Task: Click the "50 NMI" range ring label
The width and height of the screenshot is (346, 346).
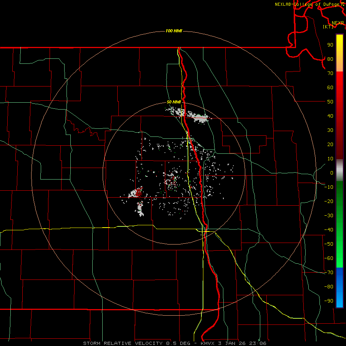Action: tap(174, 102)
